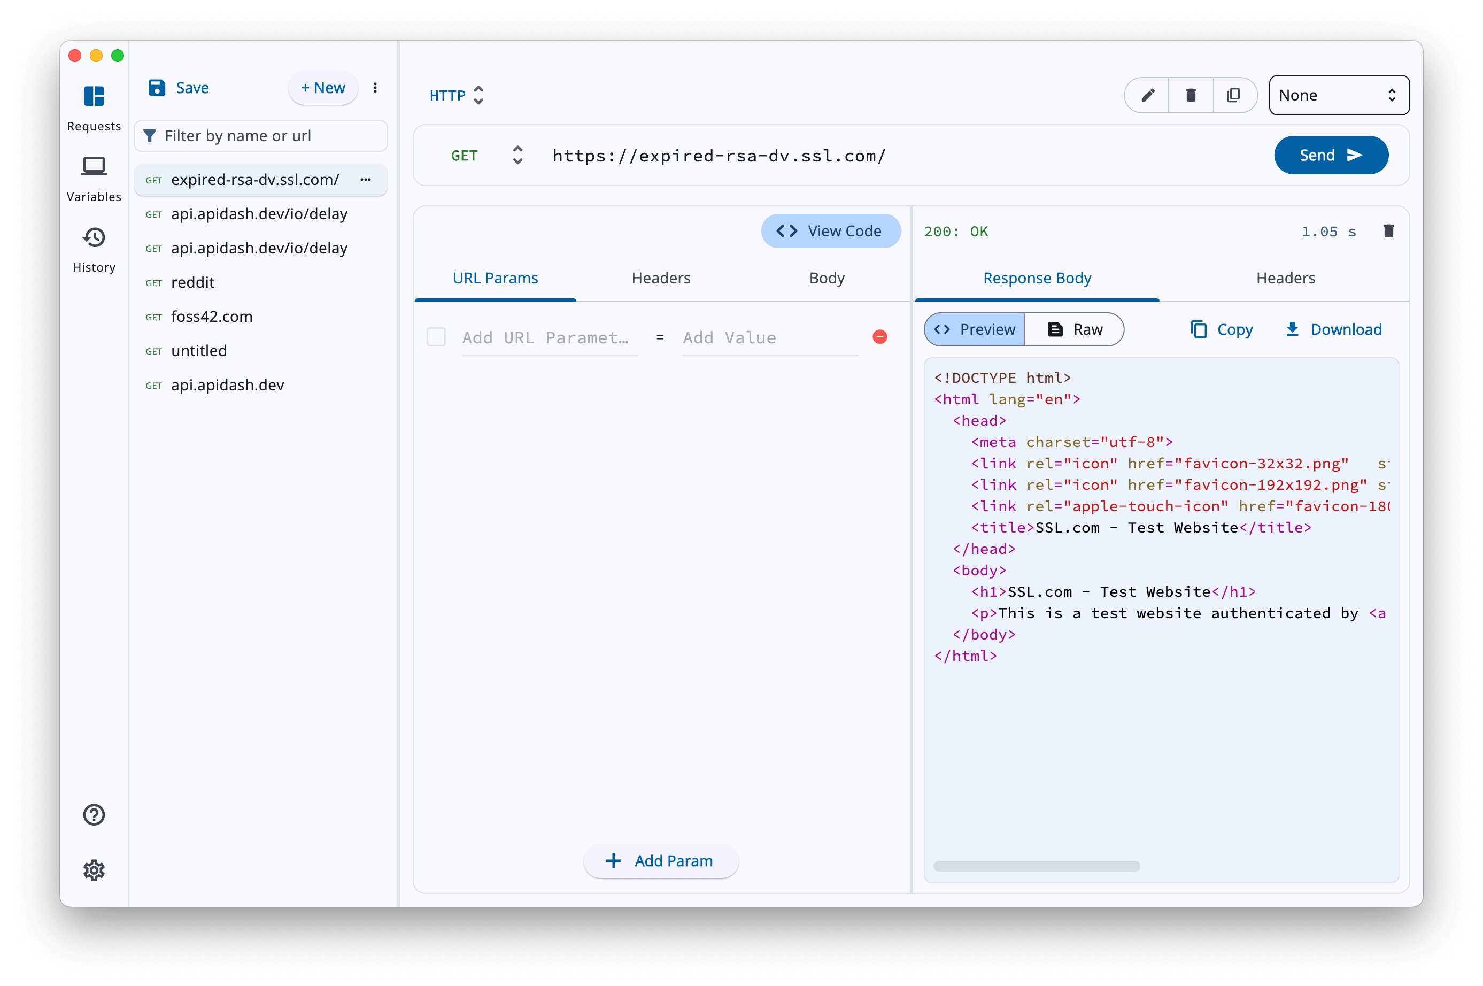This screenshot has height=986, width=1483.
Task: Click the red remove parameter icon
Action: pos(879,337)
